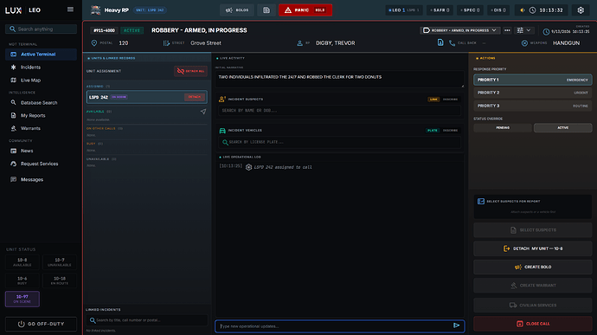Screen dimensions: 597x335
Task: Click Detach All units button
Action: point(190,71)
